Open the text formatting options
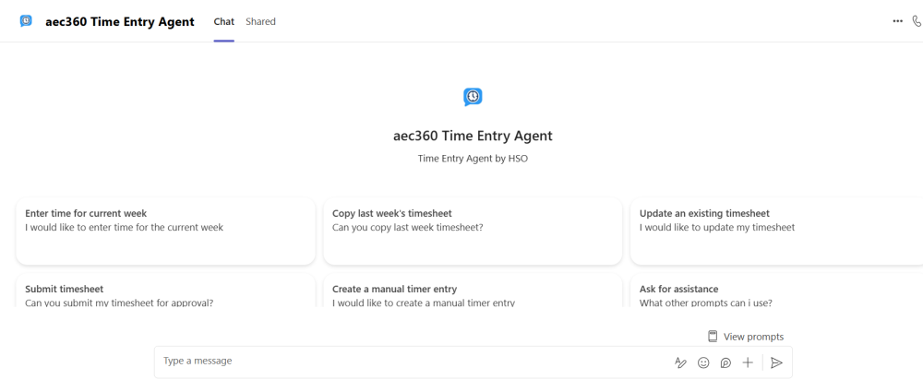923x380 pixels. coord(680,362)
